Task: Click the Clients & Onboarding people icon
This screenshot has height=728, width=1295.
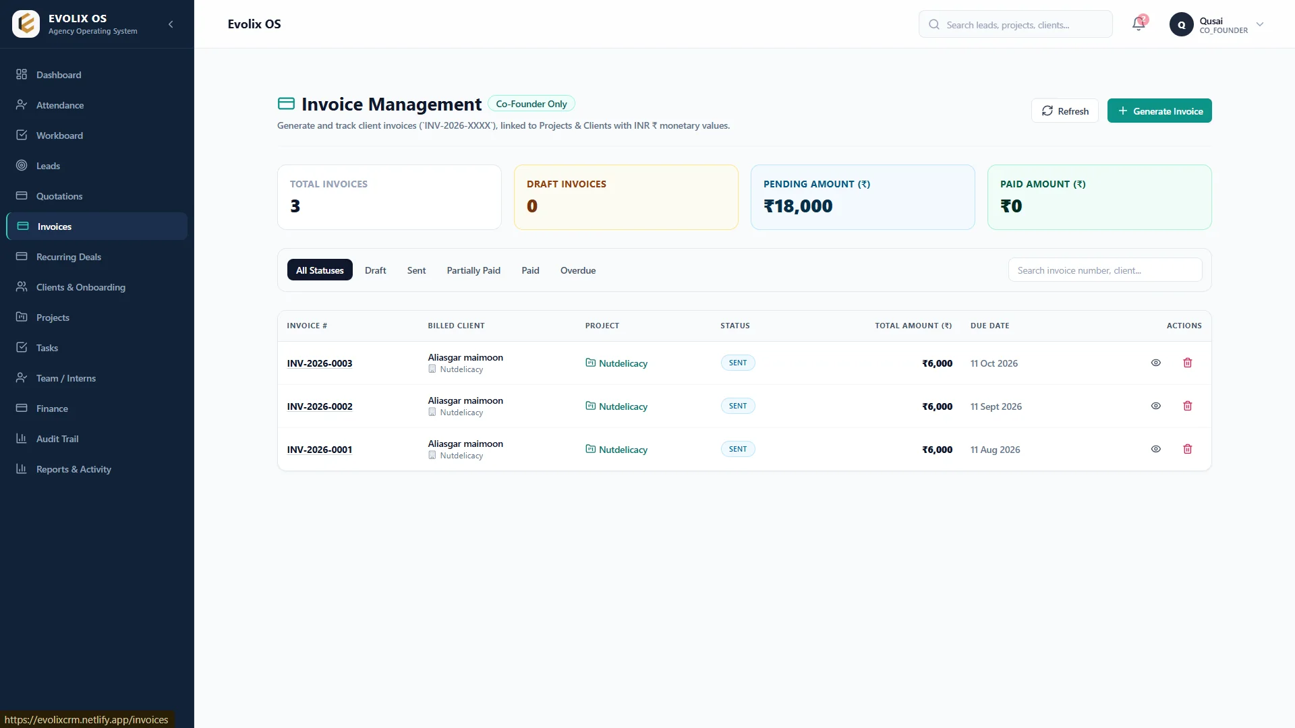Action: [22, 286]
